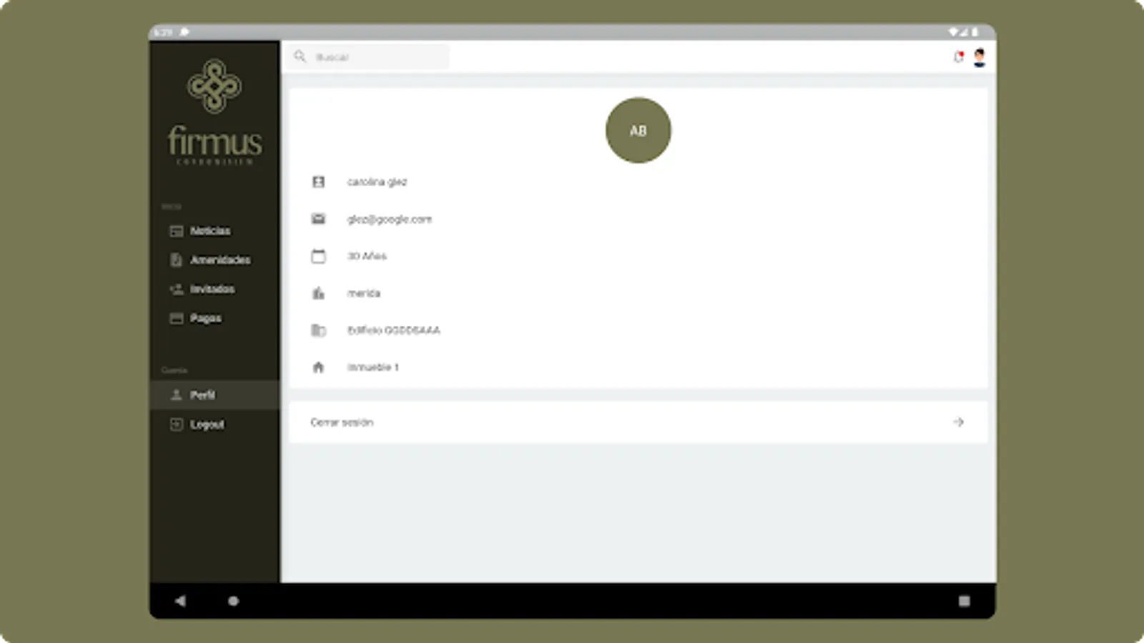Click the building icon for Edificio GGDDSAAA

[x=318, y=329]
